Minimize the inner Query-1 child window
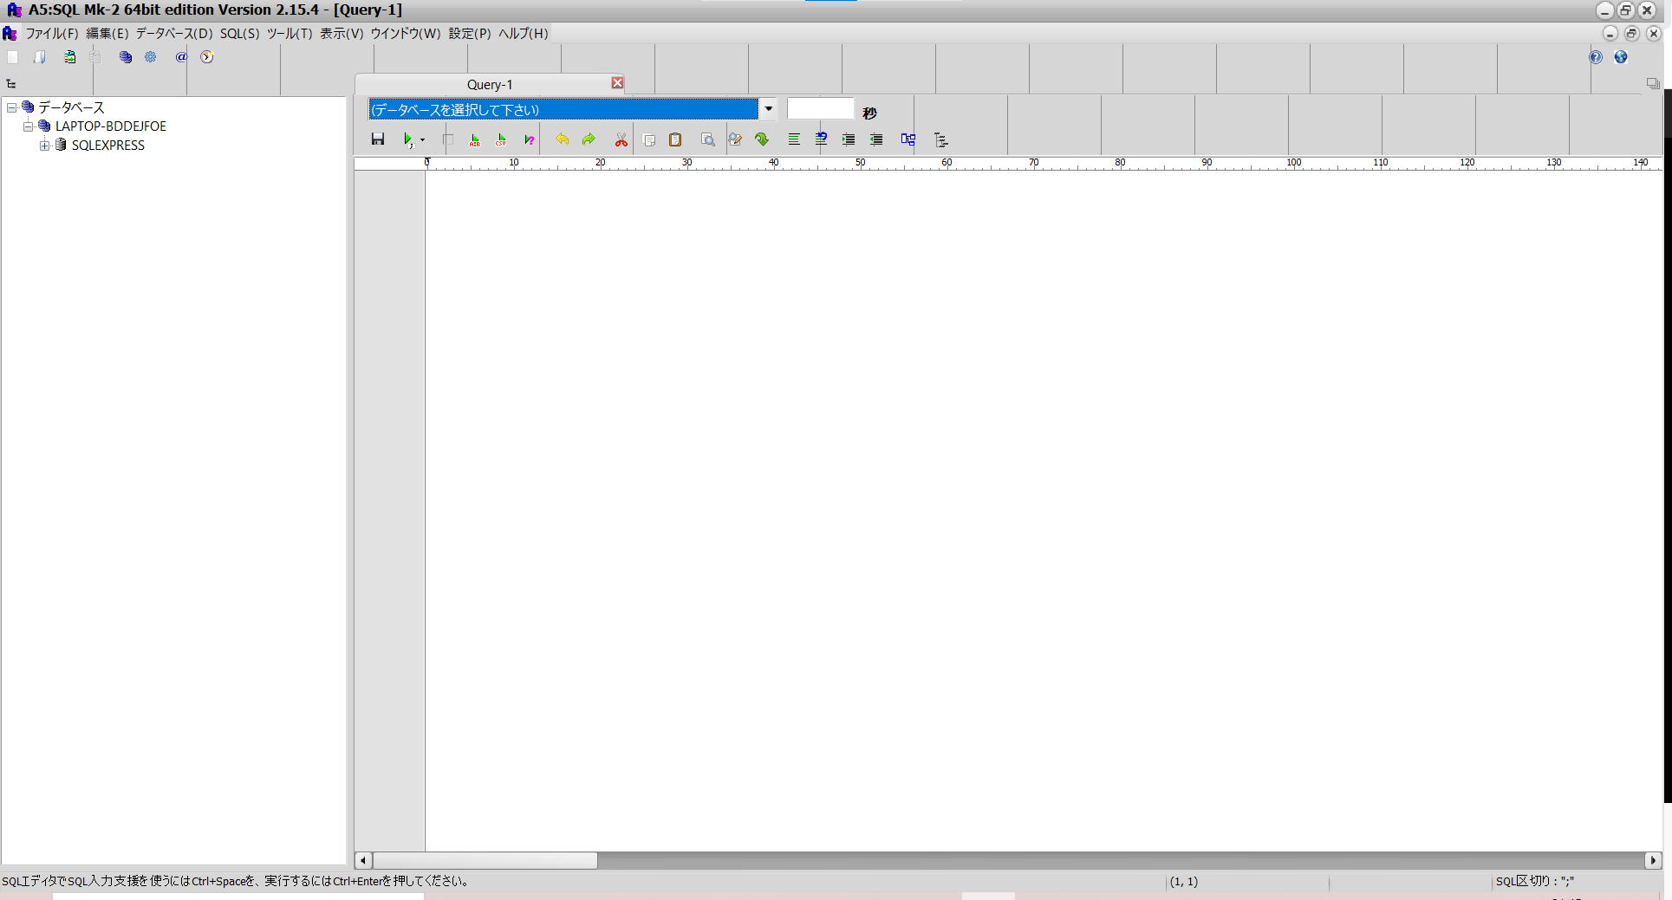Viewport: 1672px width, 900px height. [x=1610, y=34]
